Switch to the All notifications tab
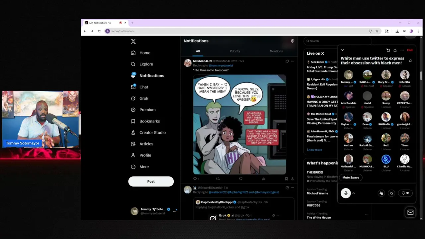425x239 pixels. 198,51
